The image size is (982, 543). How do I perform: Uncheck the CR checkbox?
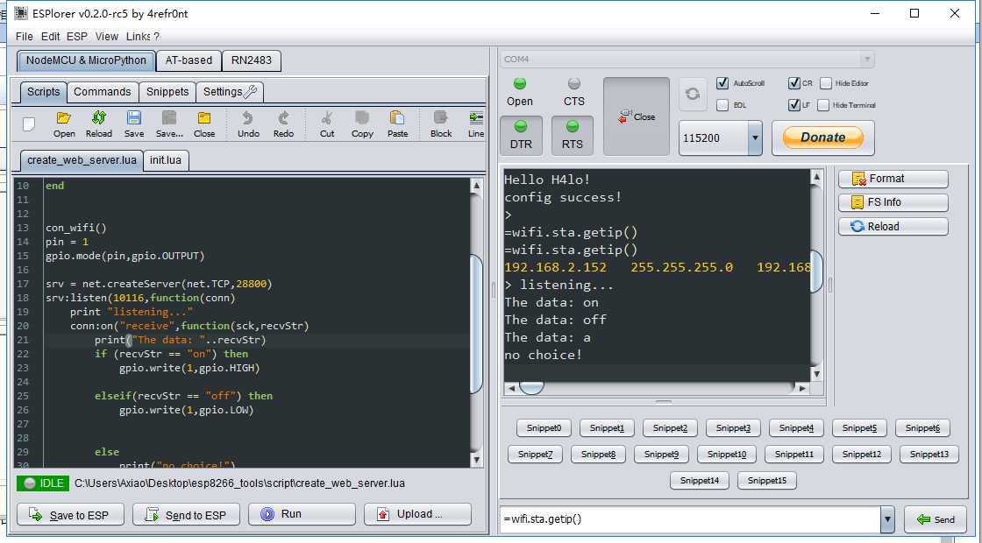[x=794, y=83]
